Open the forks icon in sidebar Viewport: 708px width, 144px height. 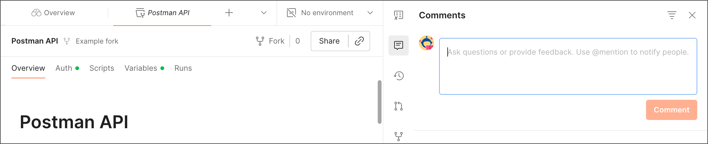(x=399, y=136)
